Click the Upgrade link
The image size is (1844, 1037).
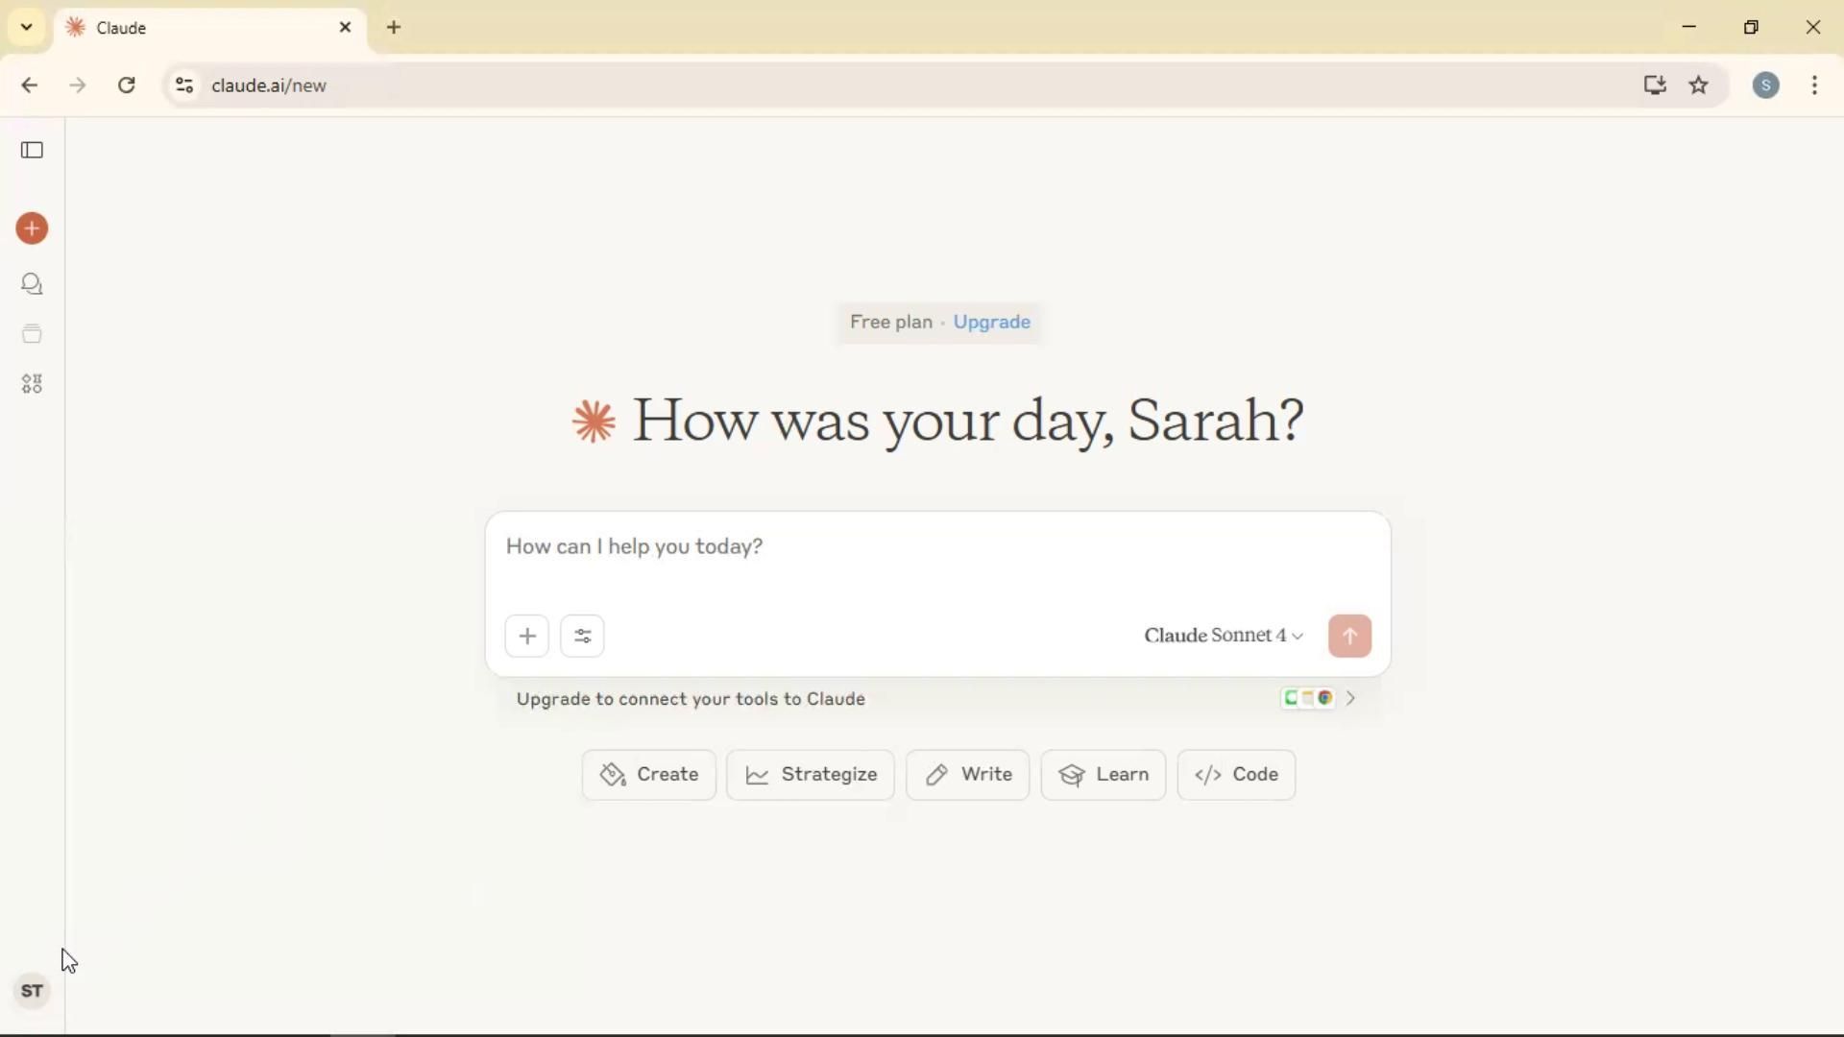tap(991, 323)
